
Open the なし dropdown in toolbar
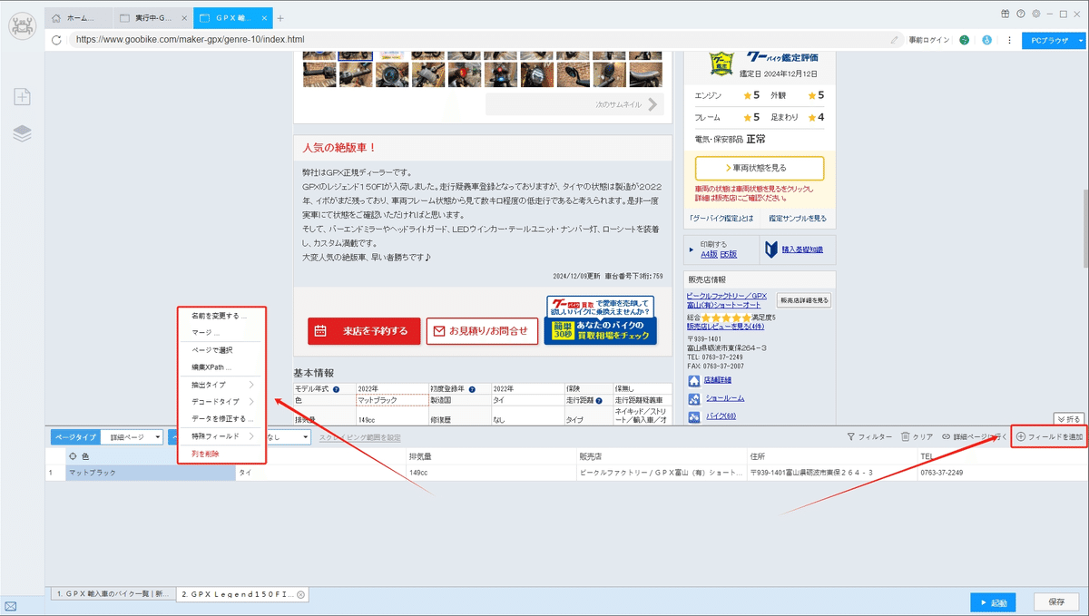[x=288, y=437]
